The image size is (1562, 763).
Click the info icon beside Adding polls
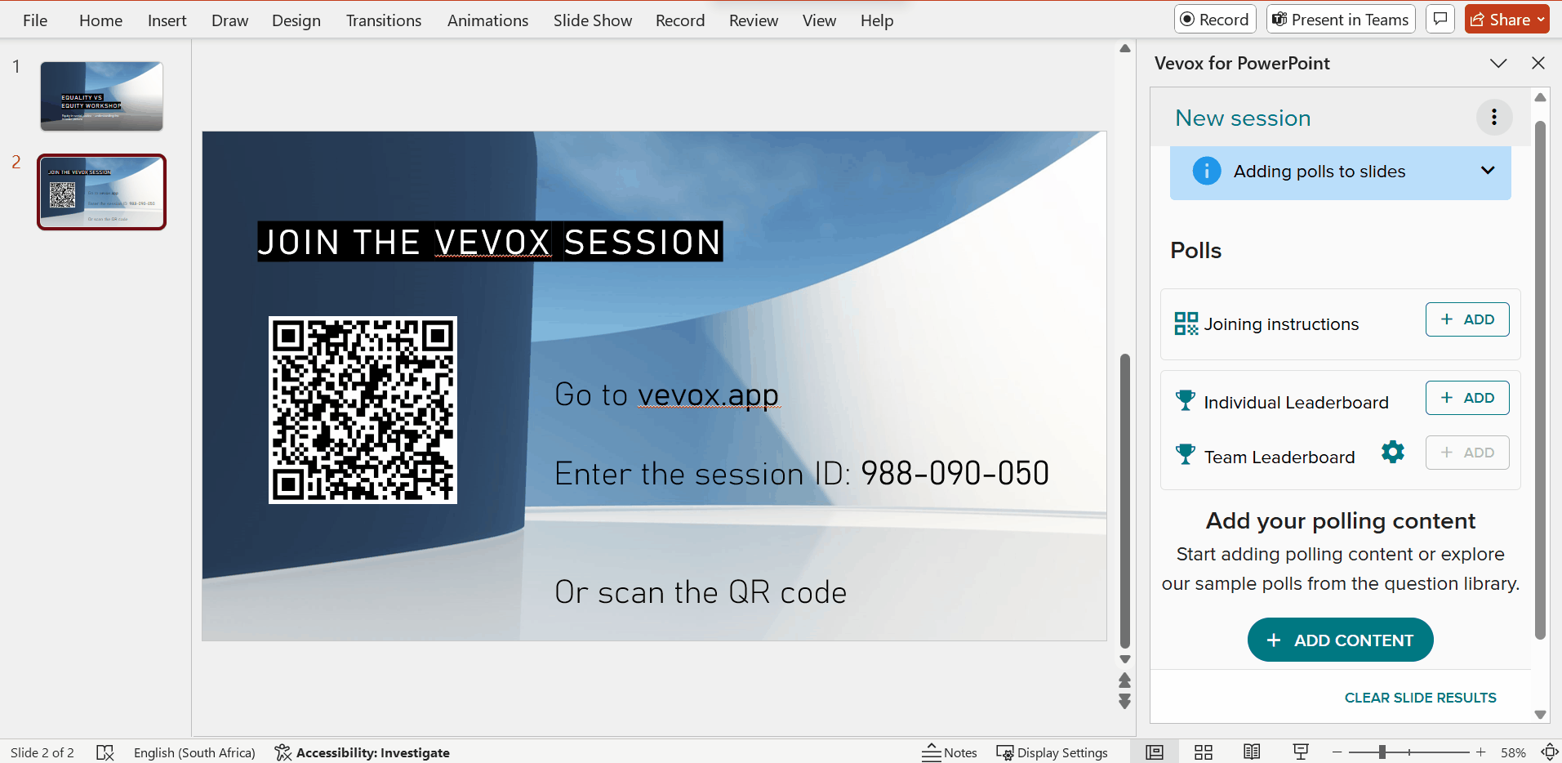point(1207,171)
